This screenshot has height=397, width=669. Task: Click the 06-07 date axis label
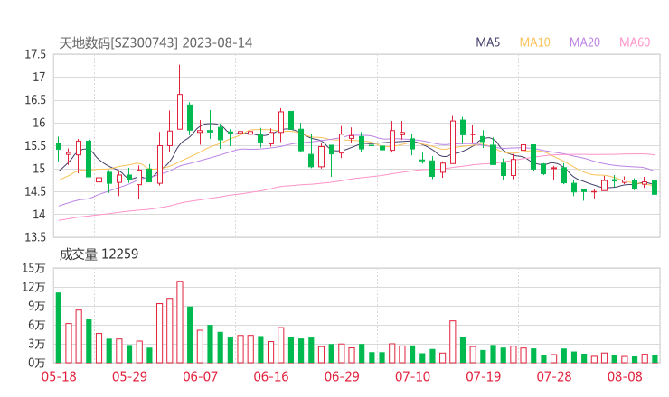[x=200, y=376]
